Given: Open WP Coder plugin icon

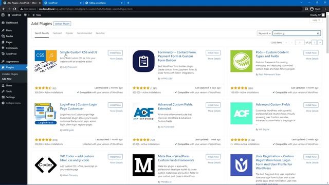Looking at the screenshot, I should click(x=46, y=165).
